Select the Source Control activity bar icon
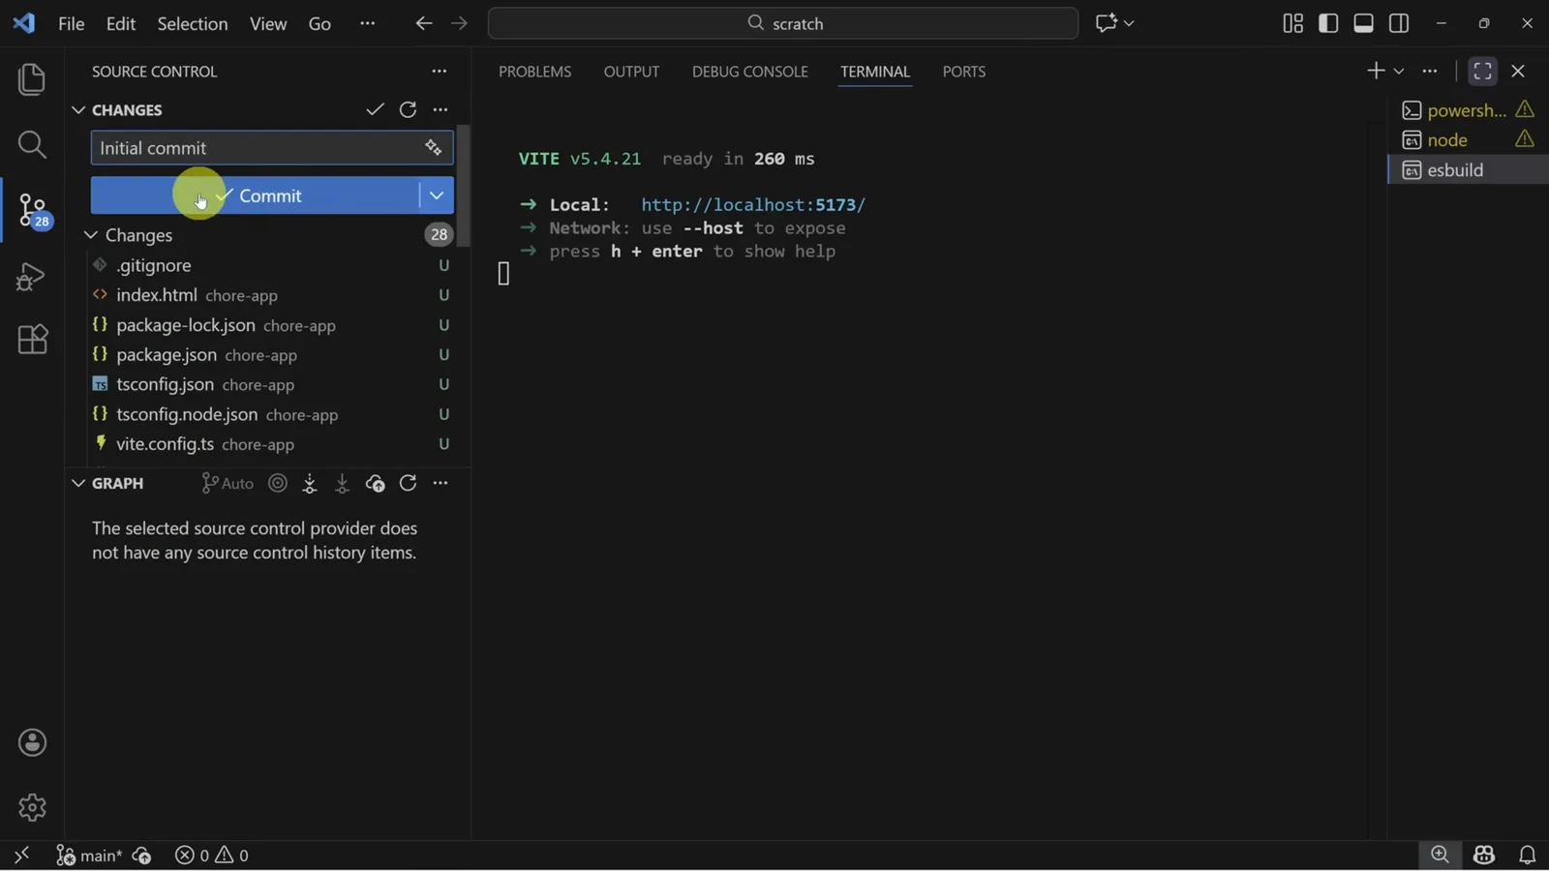1549x871 pixels. 33,209
